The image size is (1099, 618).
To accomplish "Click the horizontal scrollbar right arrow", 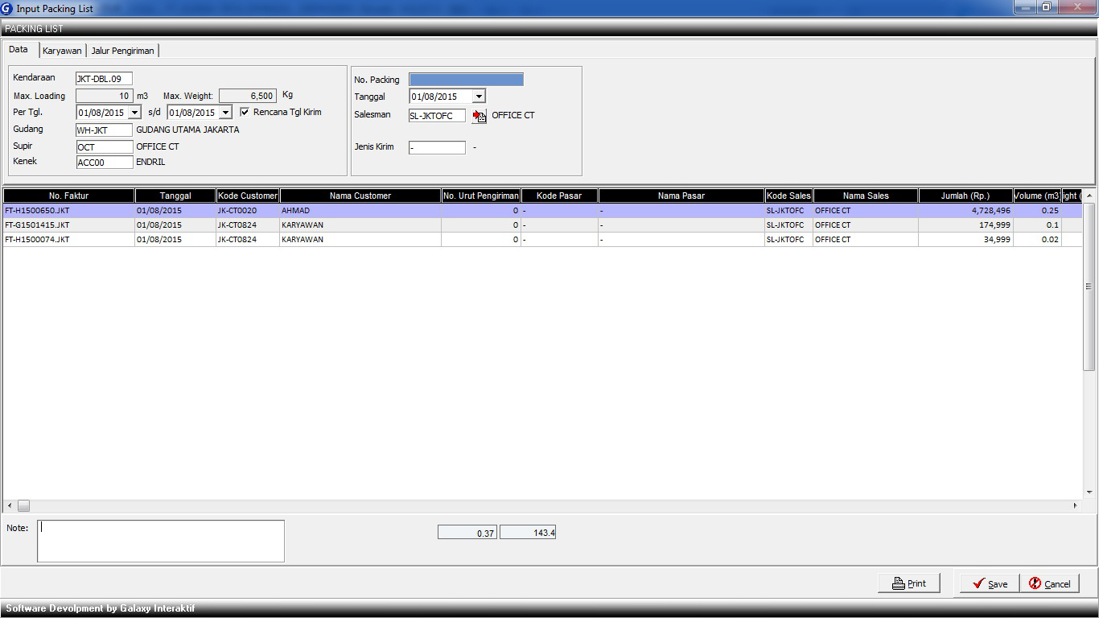I will (1075, 505).
